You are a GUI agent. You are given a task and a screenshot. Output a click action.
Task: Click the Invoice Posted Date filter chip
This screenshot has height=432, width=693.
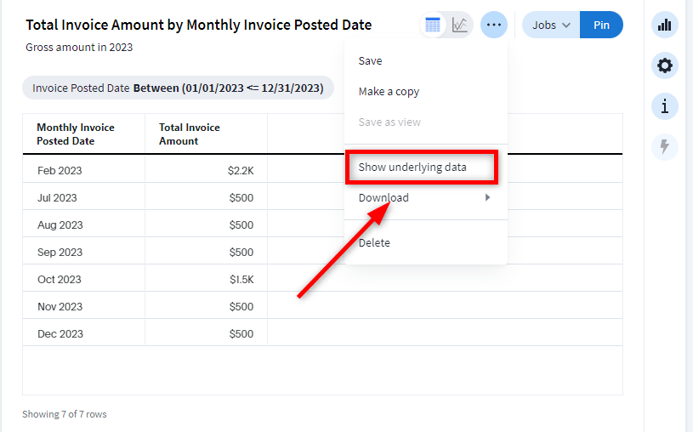point(178,88)
